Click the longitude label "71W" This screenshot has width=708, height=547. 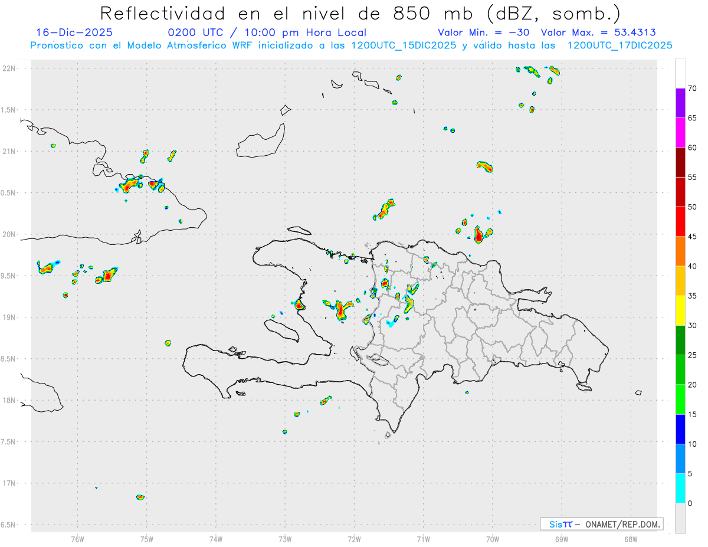(x=423, y=539)
